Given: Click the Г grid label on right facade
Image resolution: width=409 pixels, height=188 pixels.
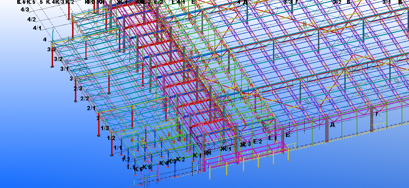Looking at the screenshot, I should (x=377, y=114).
